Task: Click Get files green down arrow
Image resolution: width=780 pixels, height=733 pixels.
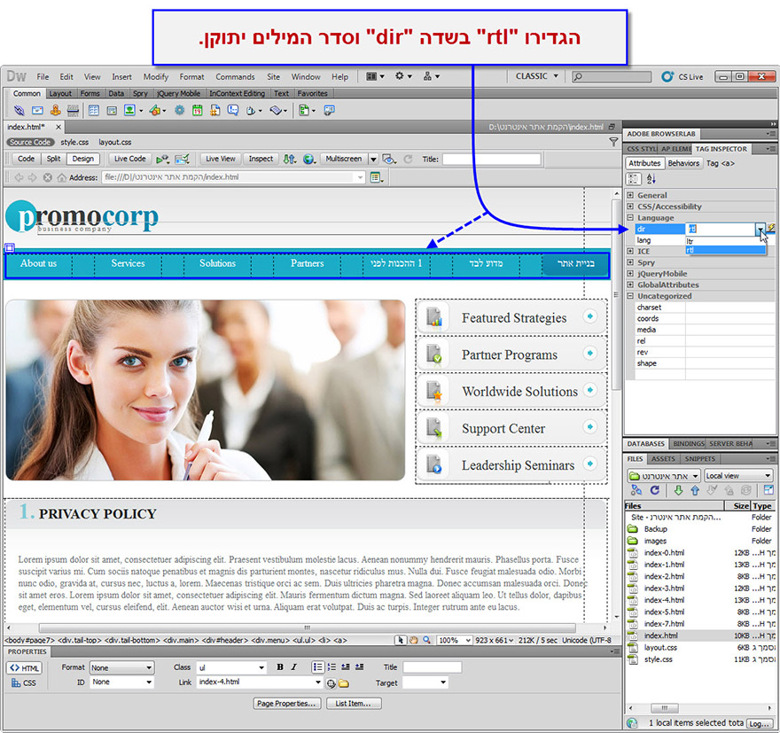Action: point(678,490)
